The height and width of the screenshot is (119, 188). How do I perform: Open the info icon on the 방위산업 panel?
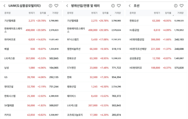(x=113, y=6)
